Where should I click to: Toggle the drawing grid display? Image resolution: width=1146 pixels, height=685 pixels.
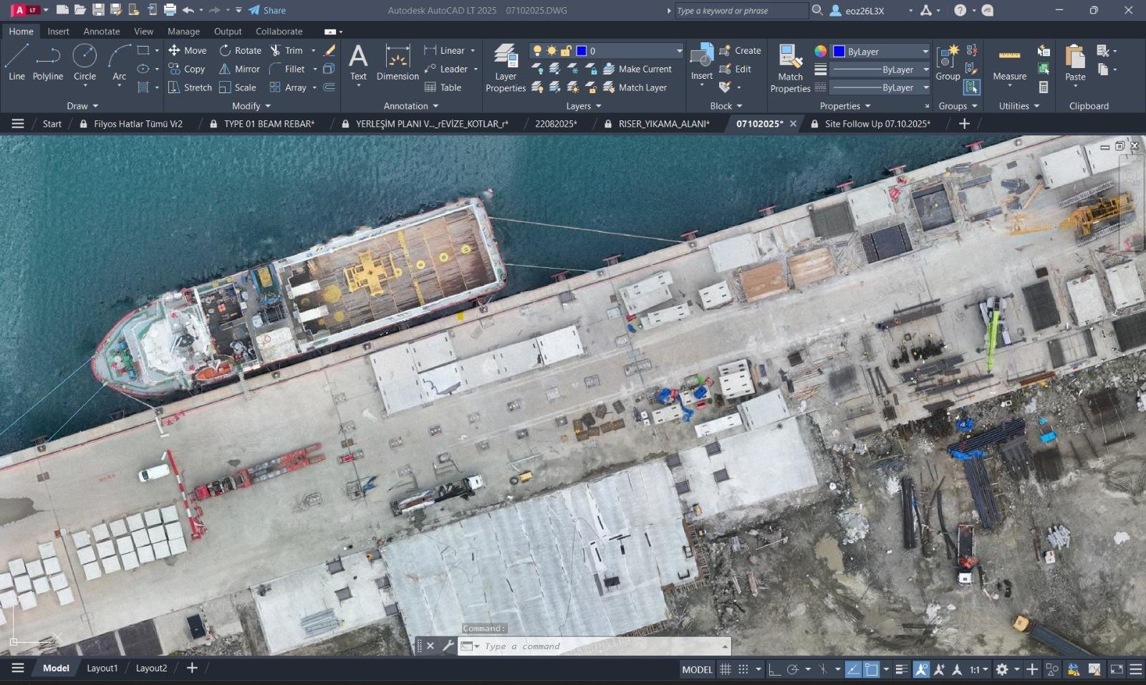(x=726, y=669)
